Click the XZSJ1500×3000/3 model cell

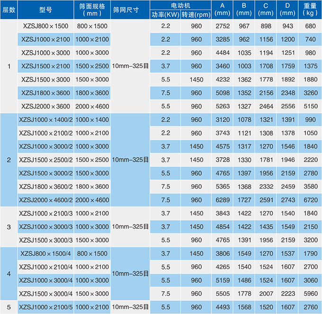(45, 241)
